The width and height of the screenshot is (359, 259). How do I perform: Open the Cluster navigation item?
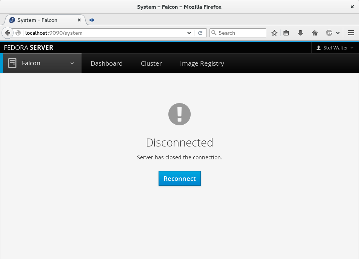click(x=151, y=63)
